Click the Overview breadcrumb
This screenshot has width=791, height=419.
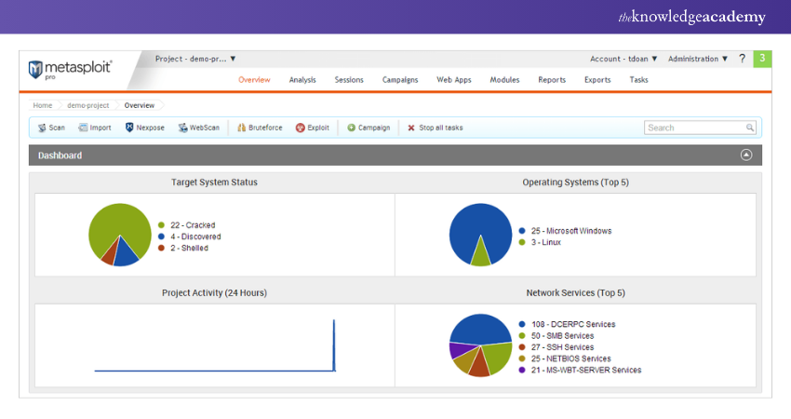coord(140,105)
